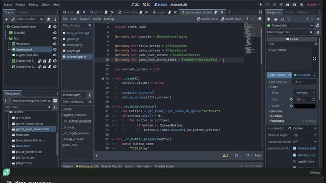Toggle distraction-free mode icon

260,12
